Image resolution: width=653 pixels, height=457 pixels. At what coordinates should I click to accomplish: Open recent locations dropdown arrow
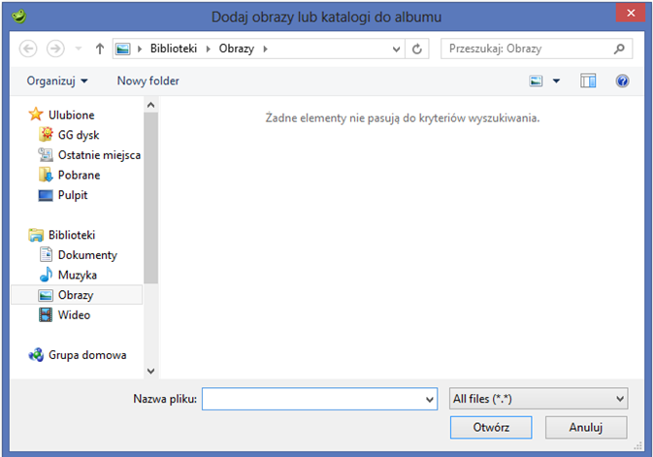tap(79, 49)
